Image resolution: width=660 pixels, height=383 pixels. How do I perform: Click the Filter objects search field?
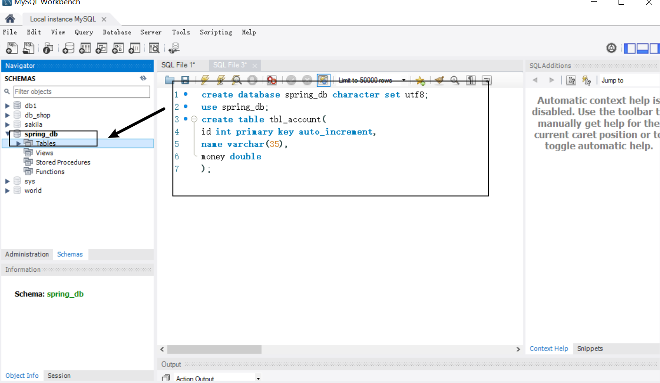(x=81, y=91)
